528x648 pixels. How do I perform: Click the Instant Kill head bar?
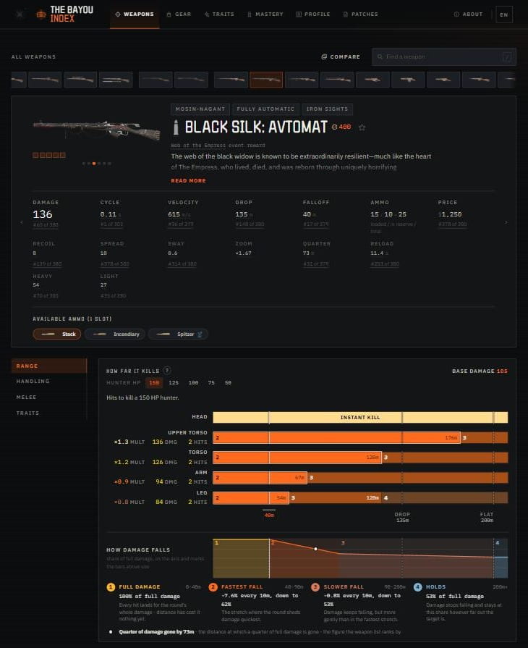[360, 417]
